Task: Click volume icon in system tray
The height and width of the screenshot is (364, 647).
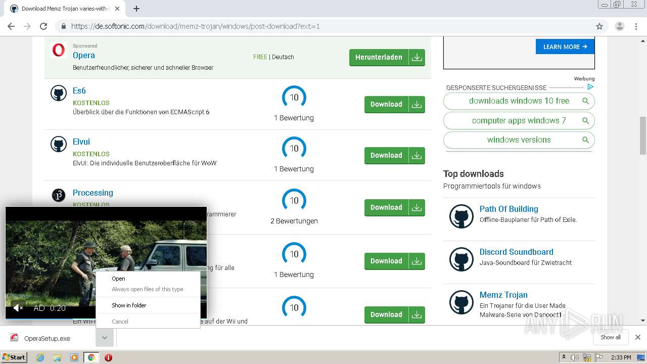Action: tap(575, 357)
